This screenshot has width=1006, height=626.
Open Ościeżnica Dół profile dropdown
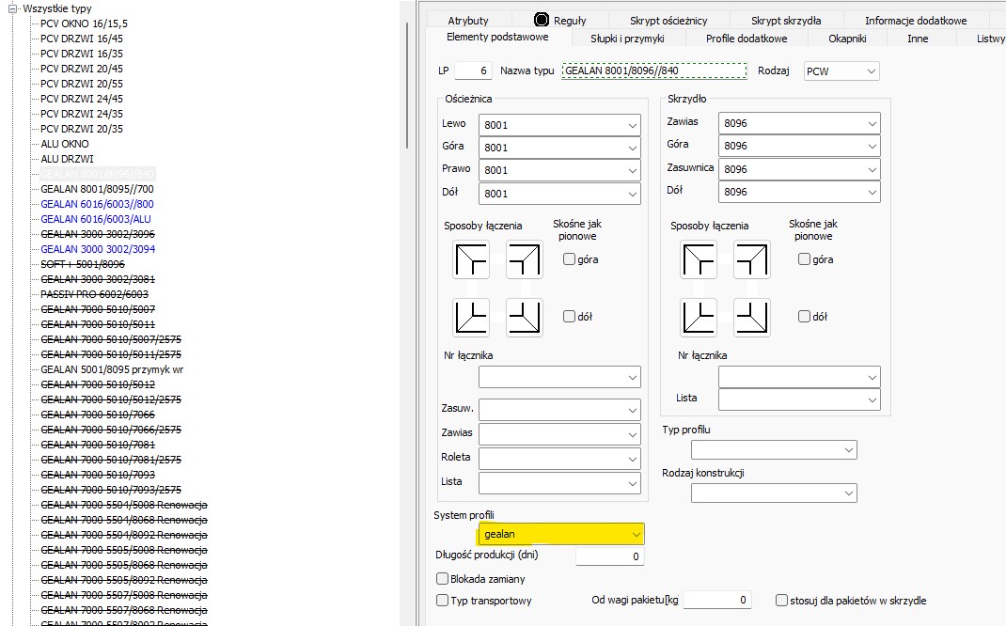coord(559,193)
